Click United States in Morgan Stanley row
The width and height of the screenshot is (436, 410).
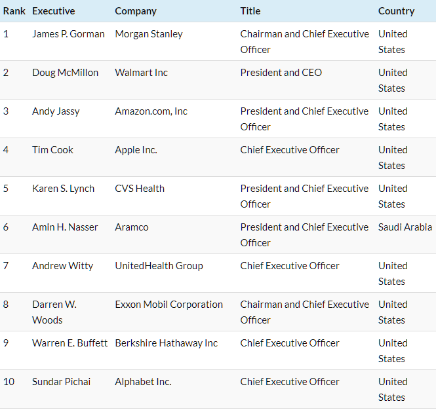click(x=393, y=42)
